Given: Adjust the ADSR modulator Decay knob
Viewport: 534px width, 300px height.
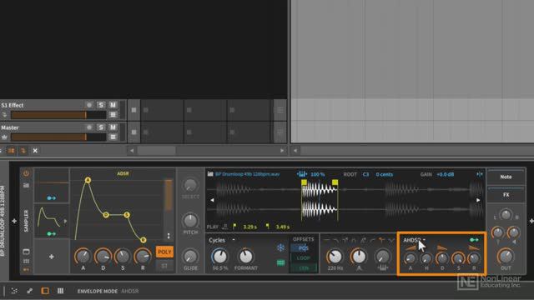Looking at the screenshot, I should (103, 256).
